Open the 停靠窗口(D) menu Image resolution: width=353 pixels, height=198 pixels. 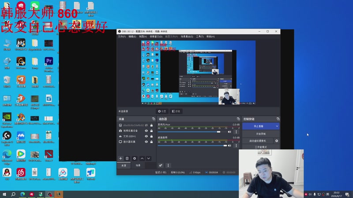[156, 37]
